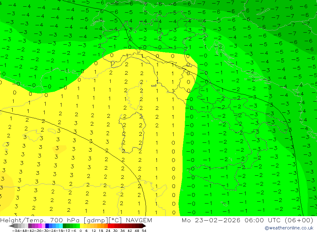317x232 pixels.
Task: Click the '24' legend value
Action: (x=108, y=231)
